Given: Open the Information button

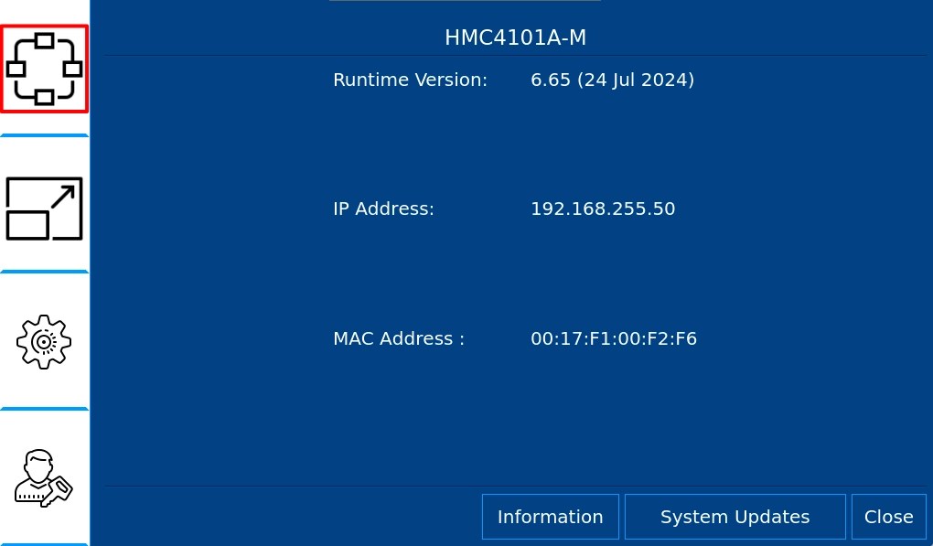Looking at the screenshot, I should click(550, 517).
